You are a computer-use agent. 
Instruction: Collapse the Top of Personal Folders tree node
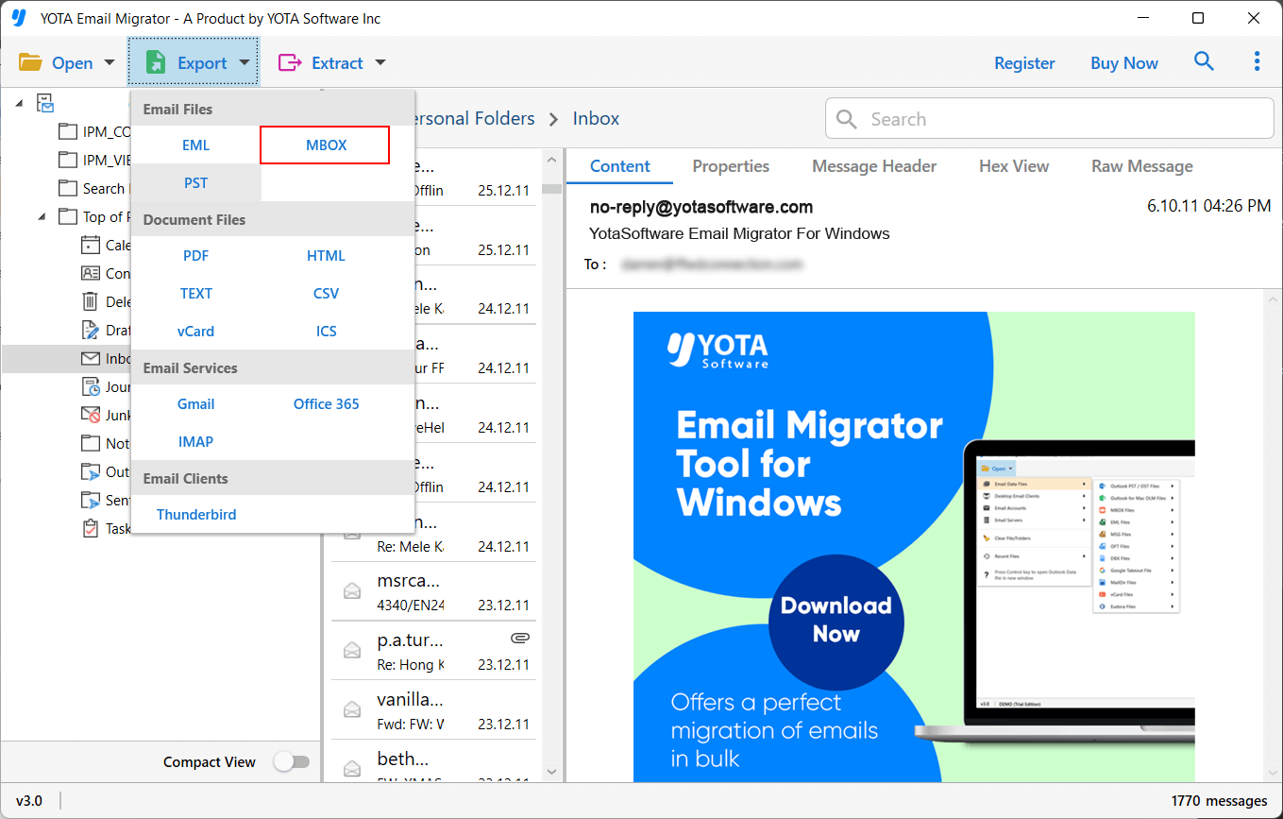point(42,216)
